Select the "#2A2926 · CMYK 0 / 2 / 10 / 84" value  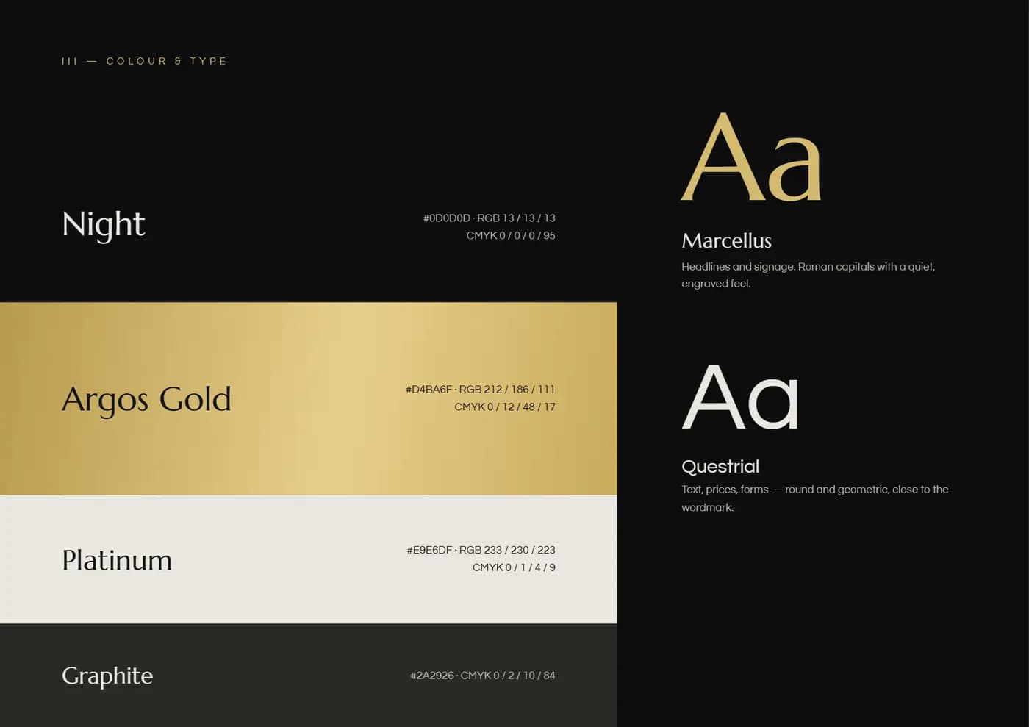483,676
